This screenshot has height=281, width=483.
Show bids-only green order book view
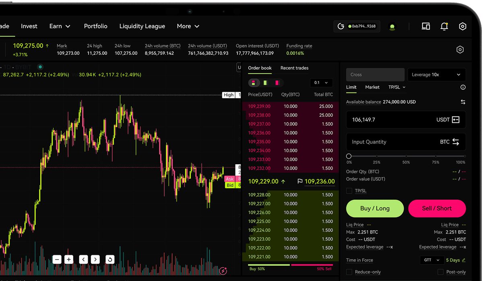[x=266, y=83]
